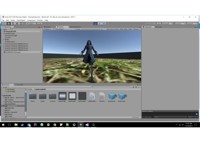This screenshot has width=200, height=142.
Task: Open the Textures folder thumbnail
Action: coord(53,96)
